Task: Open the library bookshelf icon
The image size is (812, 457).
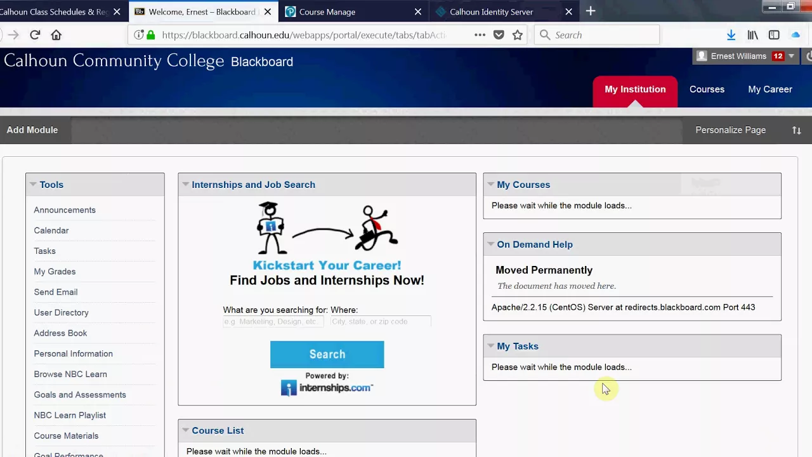Action: (x=753, y=35)
